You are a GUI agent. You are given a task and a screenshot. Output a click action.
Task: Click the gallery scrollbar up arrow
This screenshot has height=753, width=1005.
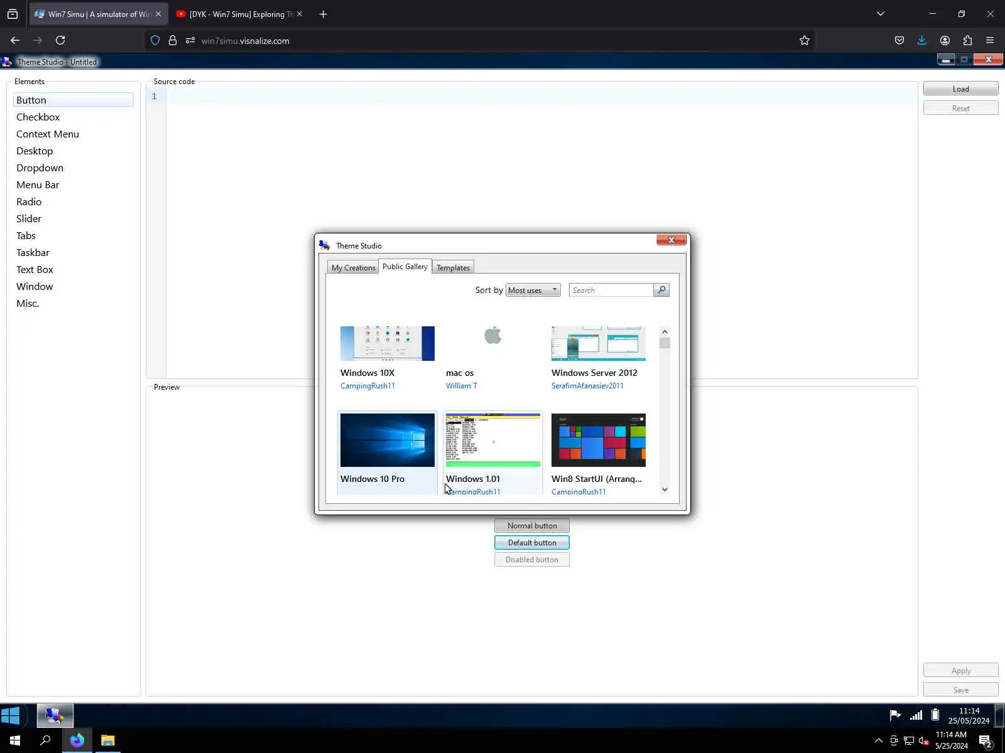pos(665,331)
